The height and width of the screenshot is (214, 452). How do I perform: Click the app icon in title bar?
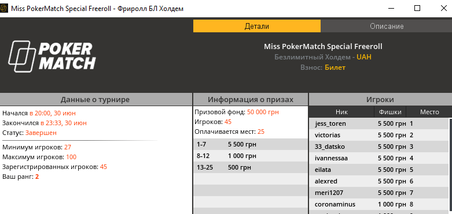[x=4, y=8]
